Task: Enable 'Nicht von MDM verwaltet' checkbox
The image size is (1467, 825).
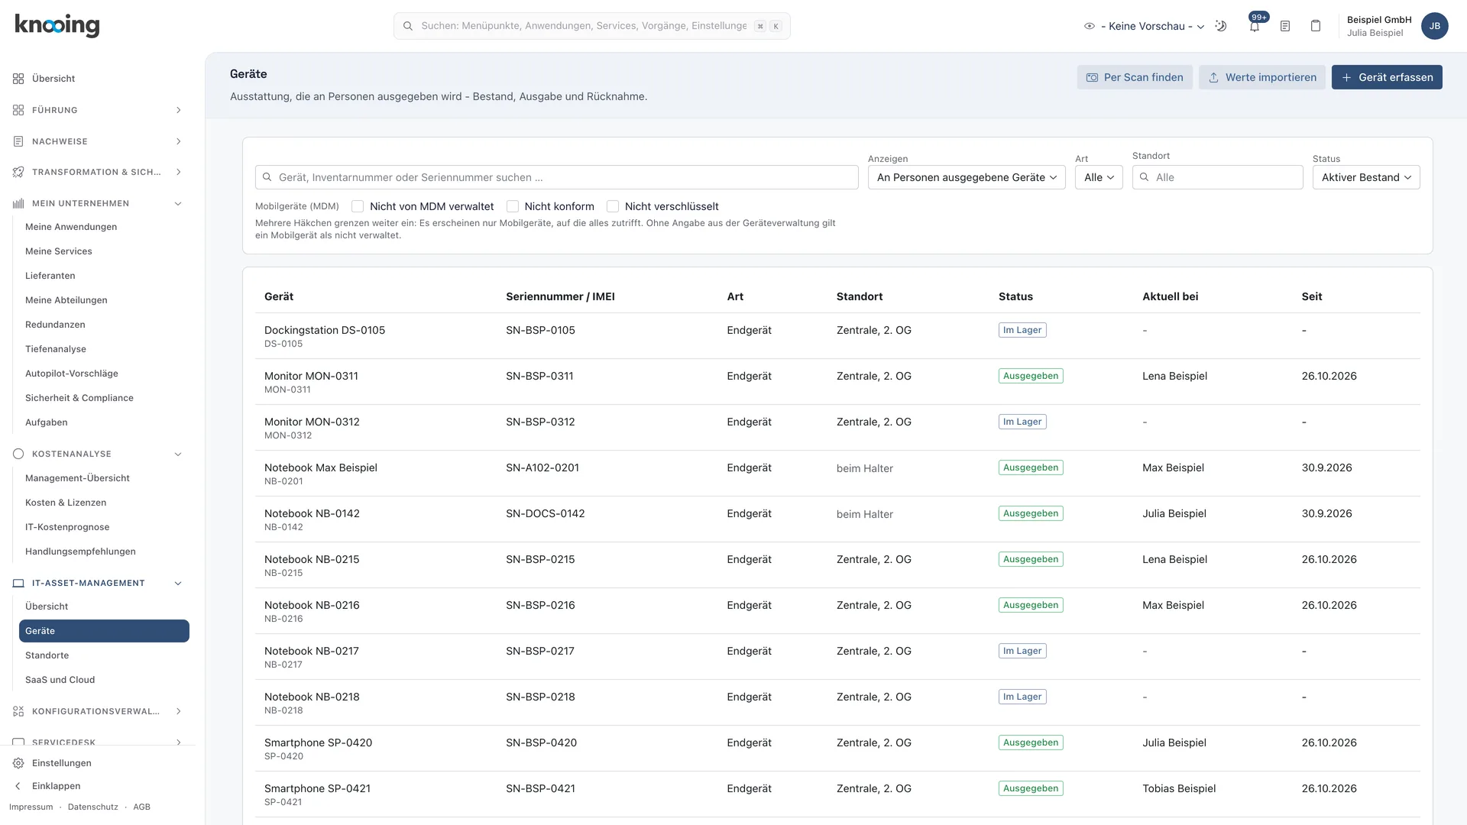Action: 358,206
